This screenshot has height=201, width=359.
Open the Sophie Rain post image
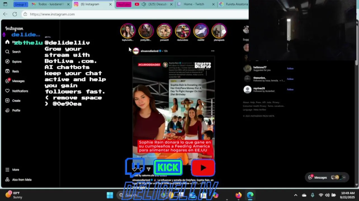(x=173, y=110)
